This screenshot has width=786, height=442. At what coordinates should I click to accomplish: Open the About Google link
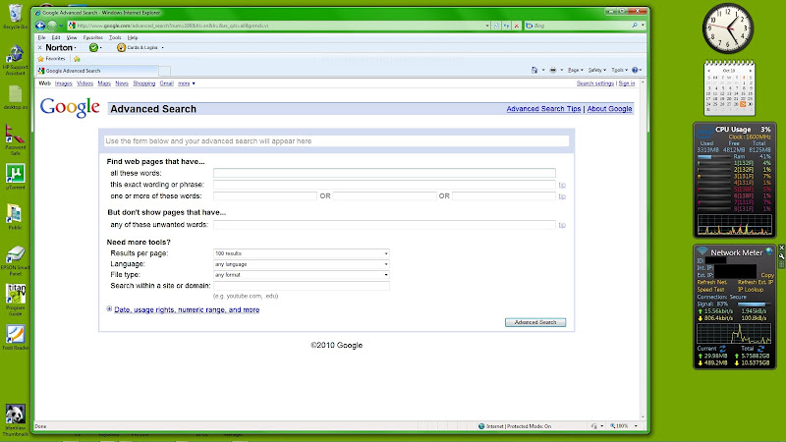(609, 109)
